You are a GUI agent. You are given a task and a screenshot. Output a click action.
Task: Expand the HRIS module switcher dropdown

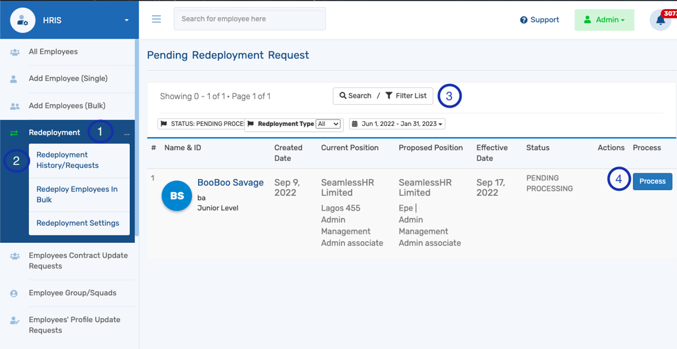point(127,20)
